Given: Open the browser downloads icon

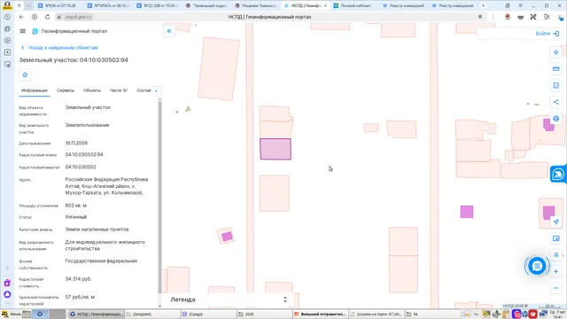Looking at the screenshot, I should click(x=560, y=17).
